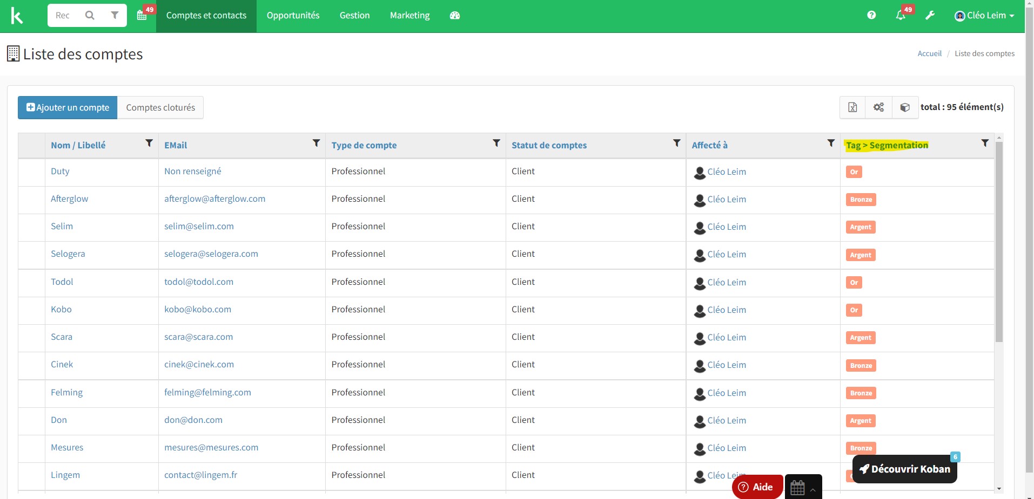Click the Koban logo icon

(x=17, y=16)
